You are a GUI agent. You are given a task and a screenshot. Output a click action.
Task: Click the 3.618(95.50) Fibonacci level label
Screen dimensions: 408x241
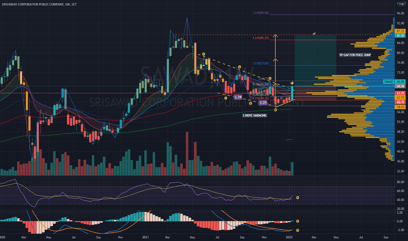[260, 13]
